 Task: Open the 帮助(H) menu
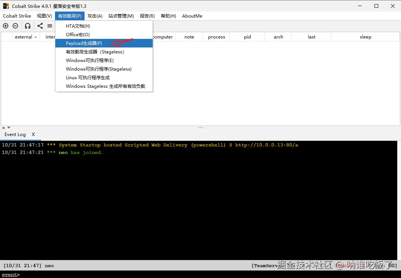pyautogui.click(x=168, y=16)
